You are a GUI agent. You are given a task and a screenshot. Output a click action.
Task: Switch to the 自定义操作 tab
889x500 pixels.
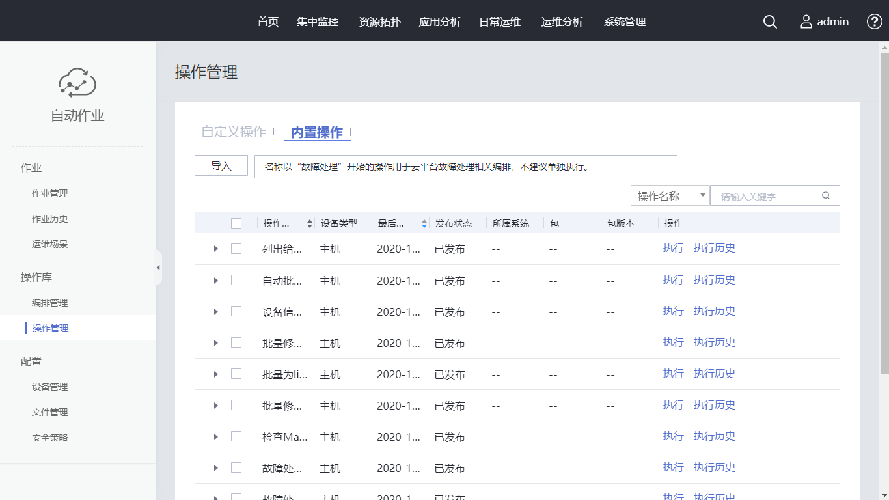tap(234, 132)
